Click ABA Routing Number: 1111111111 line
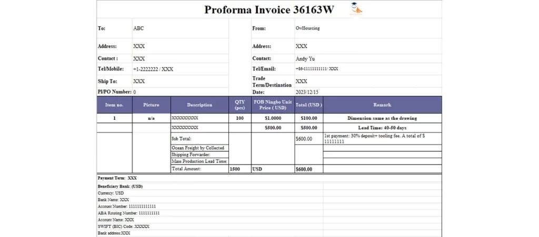539x237 pixels. point(128,213)
